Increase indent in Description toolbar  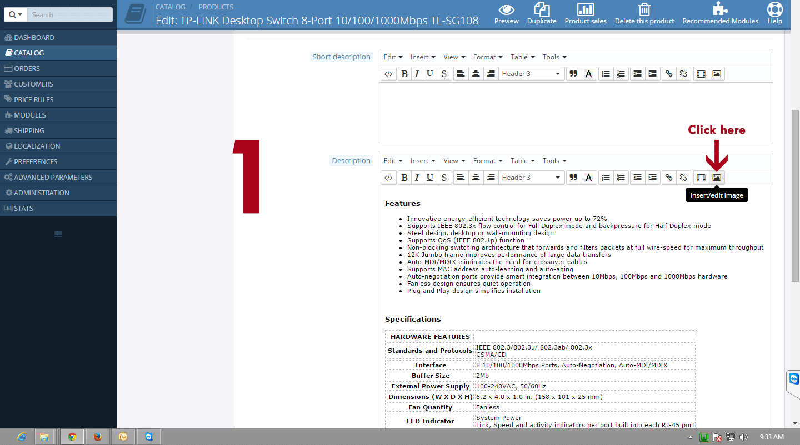653,178
